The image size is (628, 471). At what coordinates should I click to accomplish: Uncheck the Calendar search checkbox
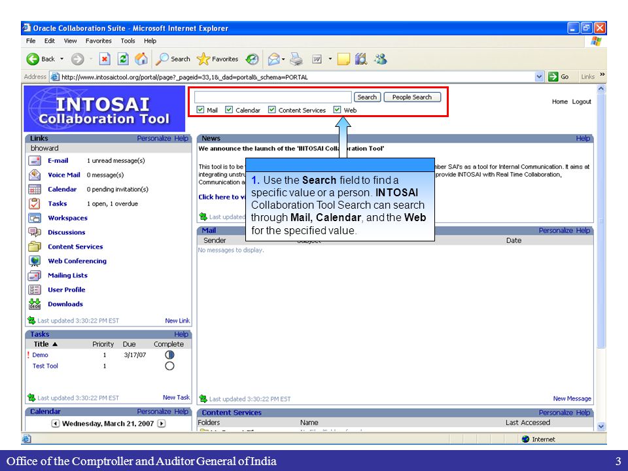pos(229,110)
